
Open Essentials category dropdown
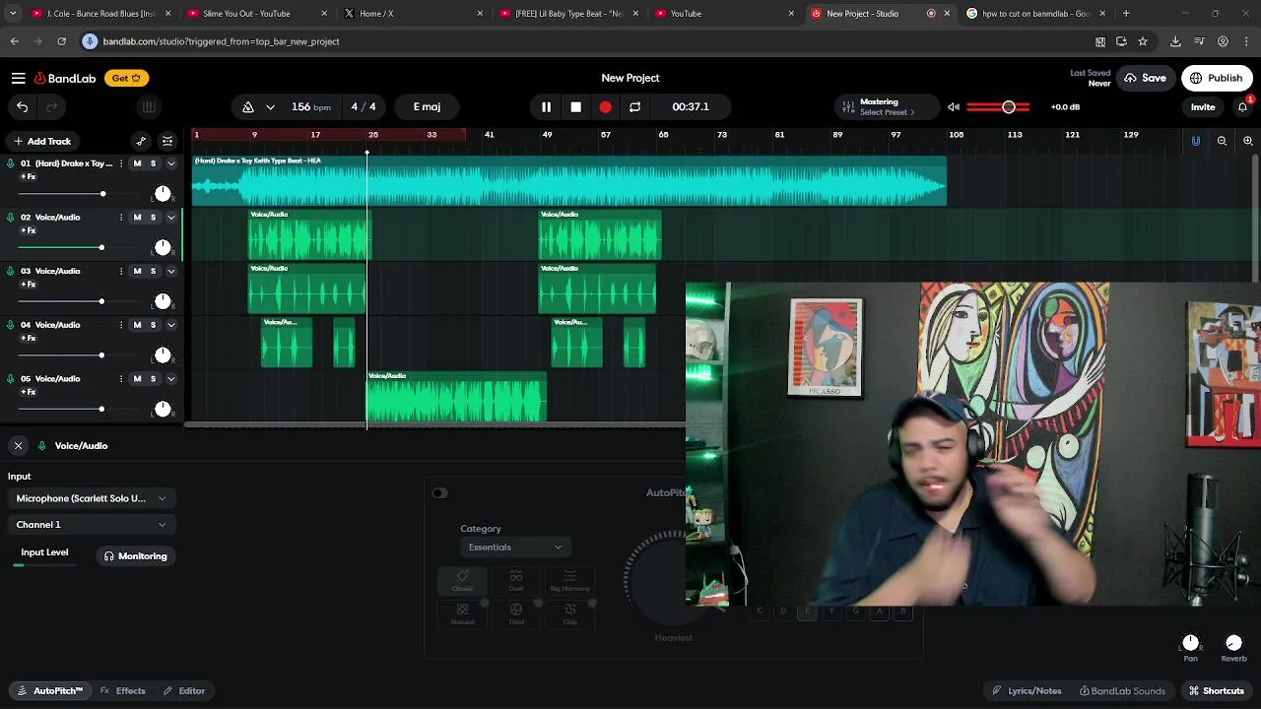tap(514, 548)
